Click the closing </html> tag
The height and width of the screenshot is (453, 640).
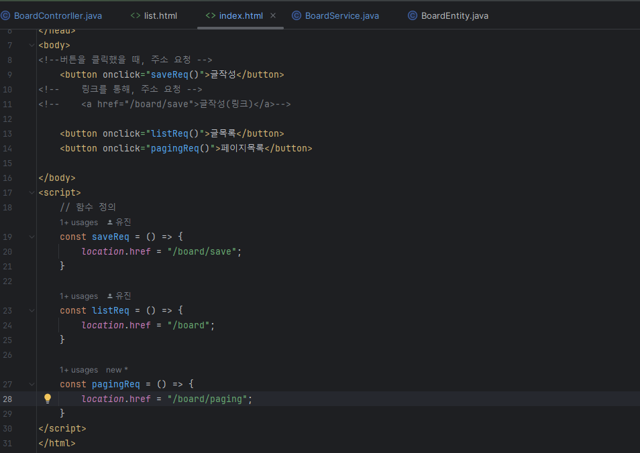pos(57,443)
